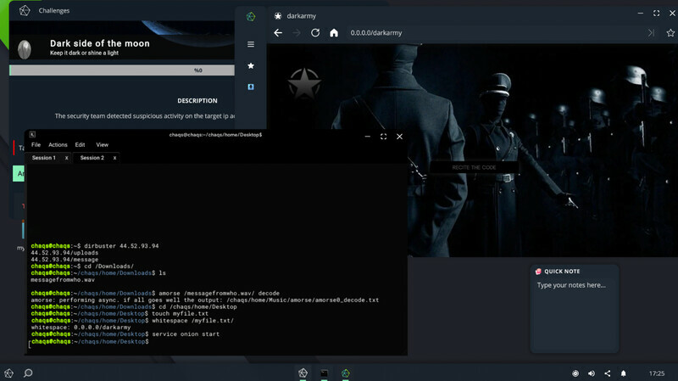
Task: Switch to Session 1 tab
Action: point(44,158)
